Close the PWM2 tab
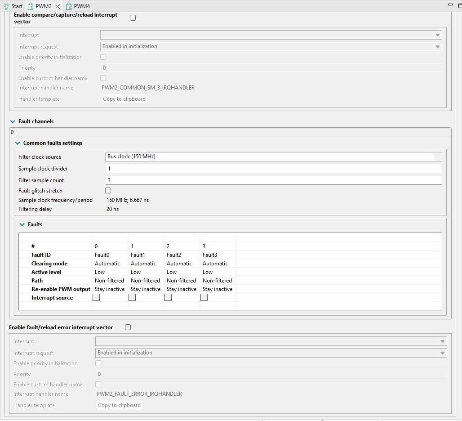462x421 pixels. click(x=58, y=6)
